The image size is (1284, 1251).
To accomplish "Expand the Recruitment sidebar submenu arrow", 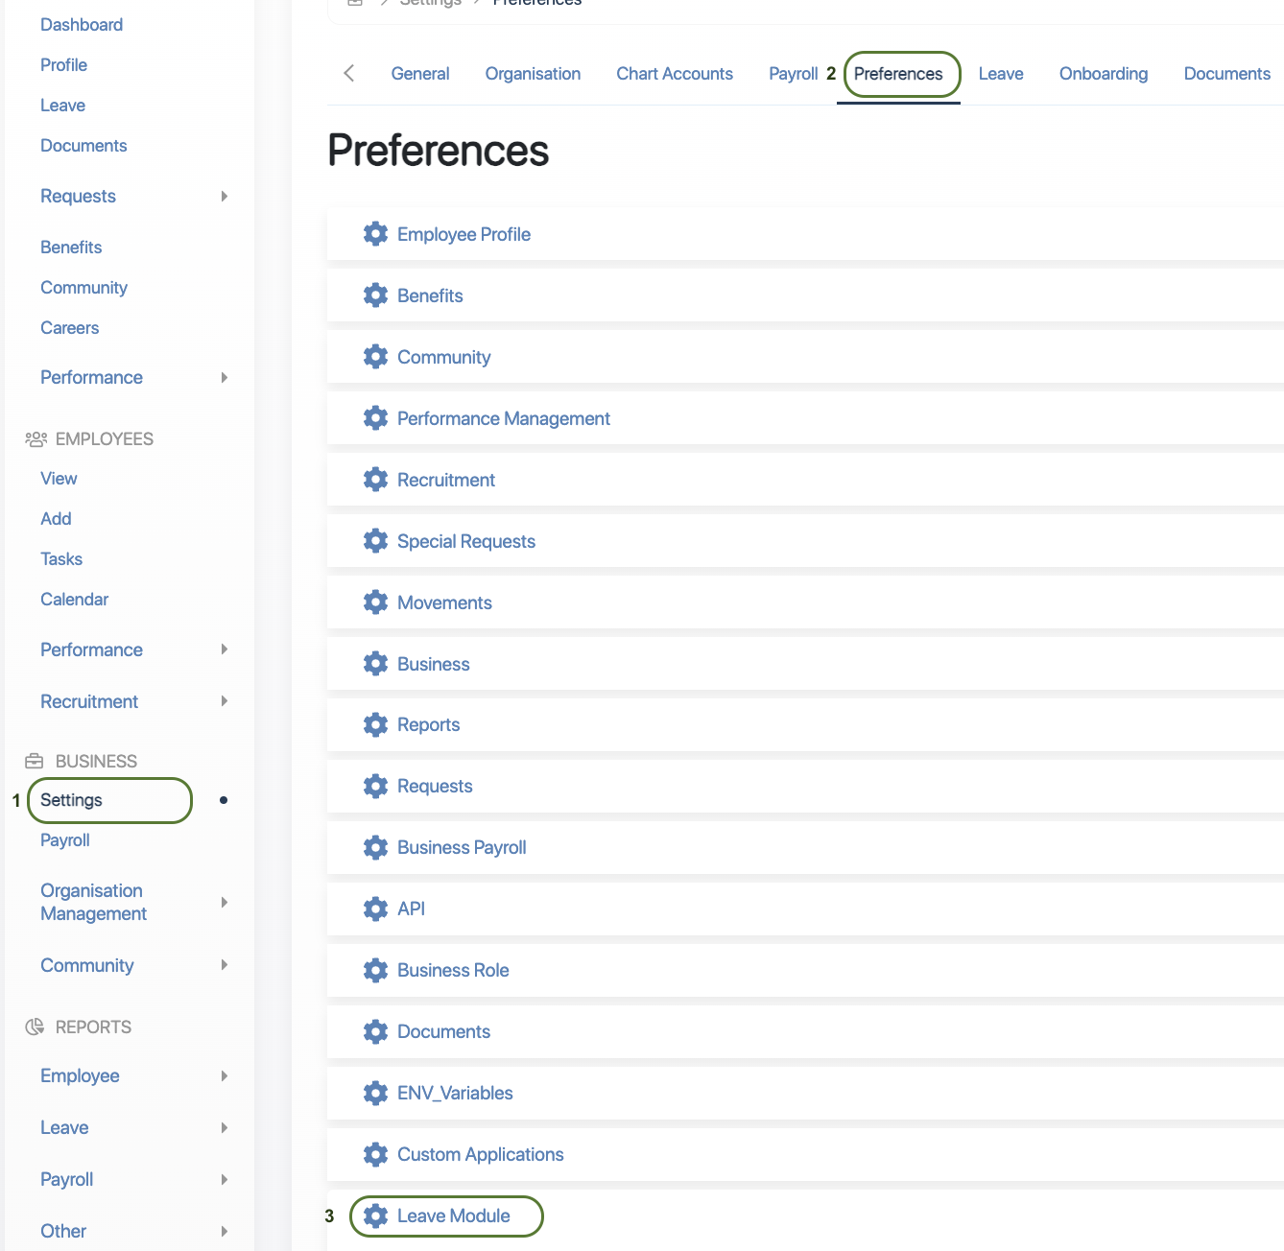I will point(224,701).
